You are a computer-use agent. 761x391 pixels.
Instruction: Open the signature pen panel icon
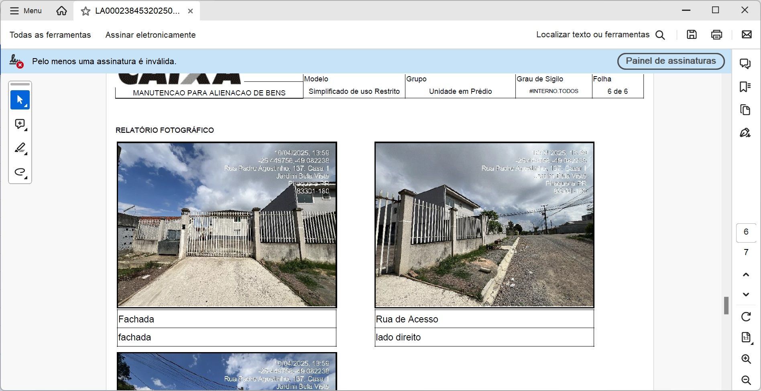[745, 133]
